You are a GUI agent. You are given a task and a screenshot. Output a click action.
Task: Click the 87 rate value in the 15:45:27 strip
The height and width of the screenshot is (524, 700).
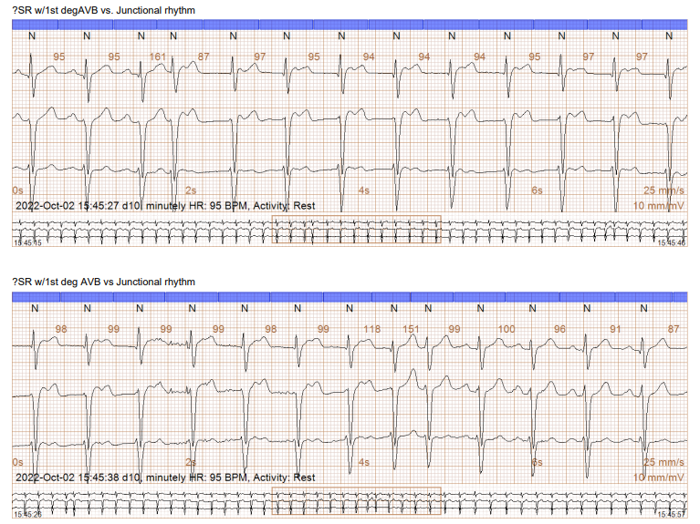204,57
